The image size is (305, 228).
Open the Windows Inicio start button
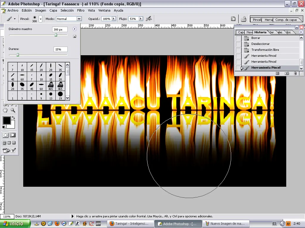pyautogui.click(x=15, y=224)
